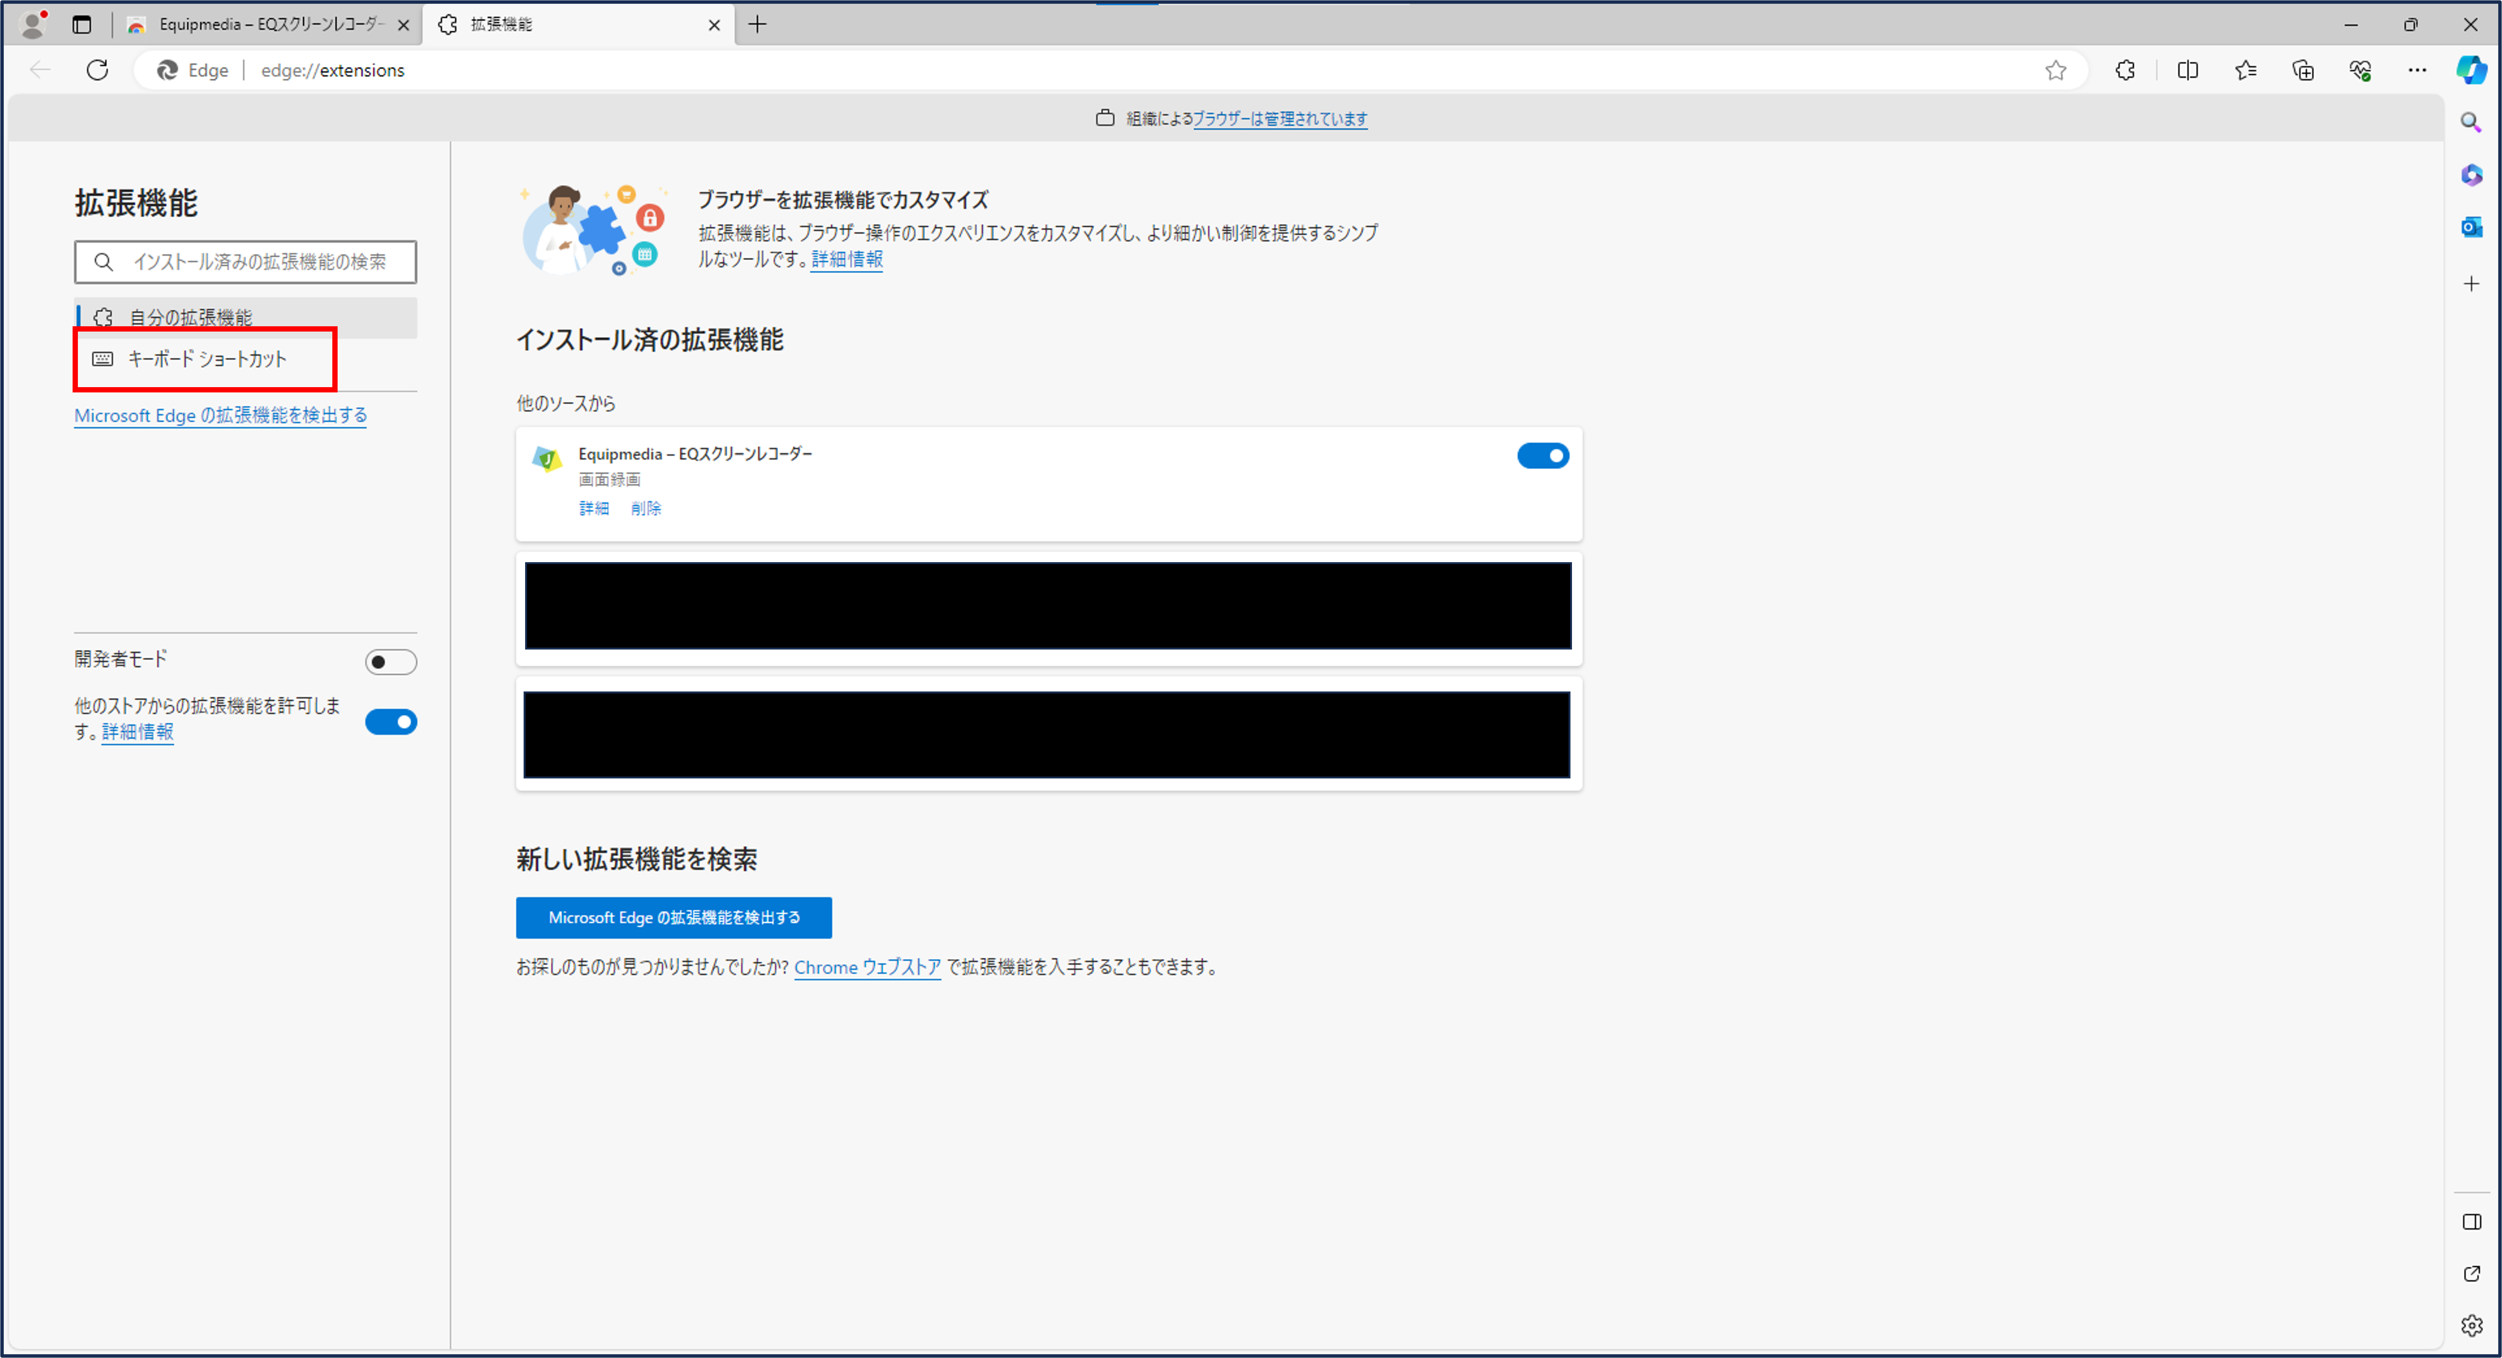Click the installed extensions search field
The image size is (2502, 1358).
click(246, 262)
